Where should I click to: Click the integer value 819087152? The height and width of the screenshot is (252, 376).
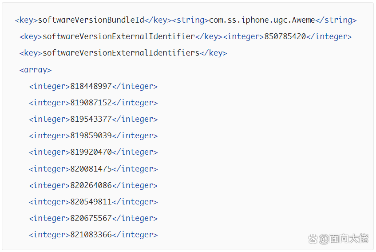coord(91,103)
